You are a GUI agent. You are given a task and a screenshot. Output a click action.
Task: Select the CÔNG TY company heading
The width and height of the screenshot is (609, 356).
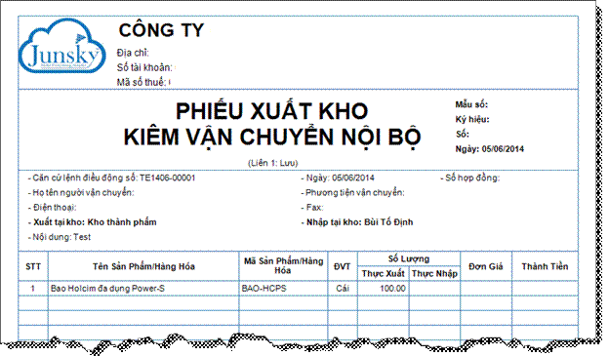pos(161,30)
